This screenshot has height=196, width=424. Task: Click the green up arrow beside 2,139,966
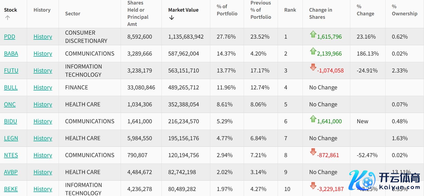313,51
